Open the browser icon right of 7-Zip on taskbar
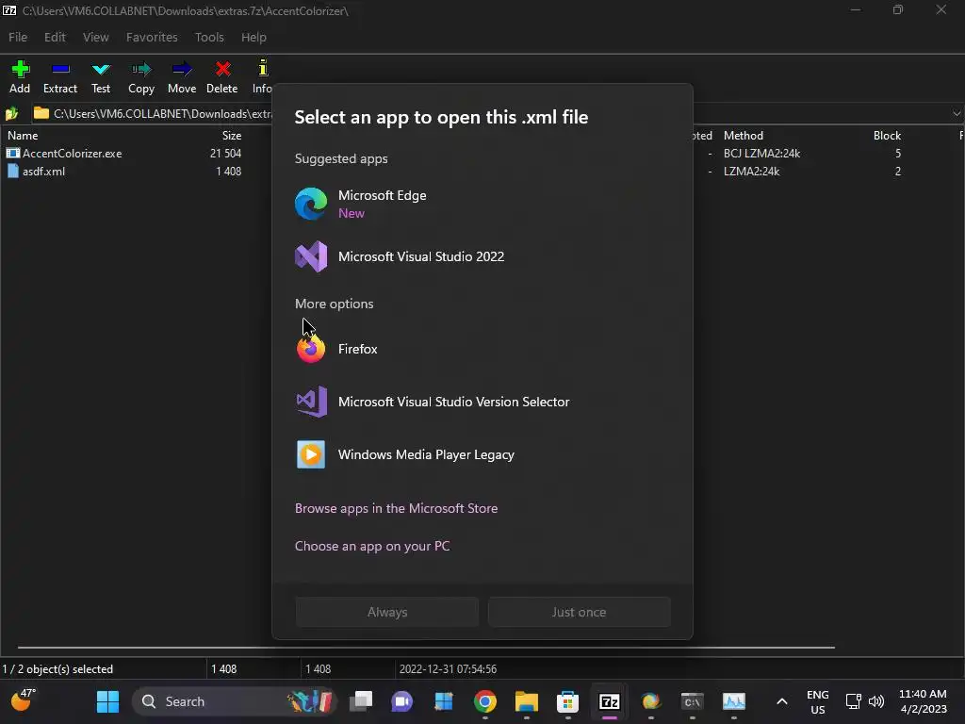This screenshot has height=724, width=965. tap(650, 701)
